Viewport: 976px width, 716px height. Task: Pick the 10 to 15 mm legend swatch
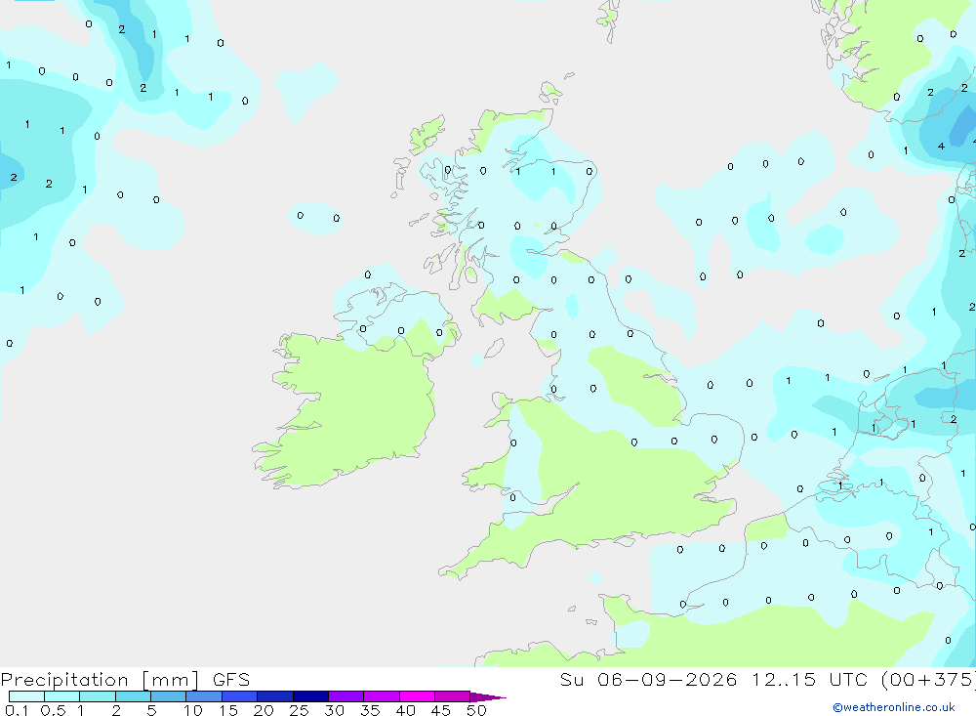pyautogui.click(x=204, y=696)
